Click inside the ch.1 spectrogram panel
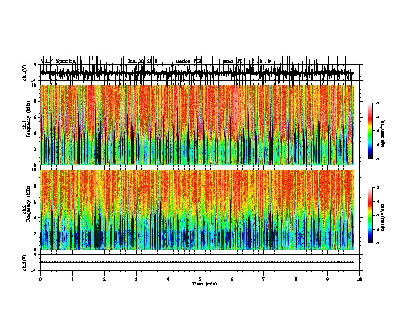The width and height of the screenshot is (405, 313). coord(197,125)
